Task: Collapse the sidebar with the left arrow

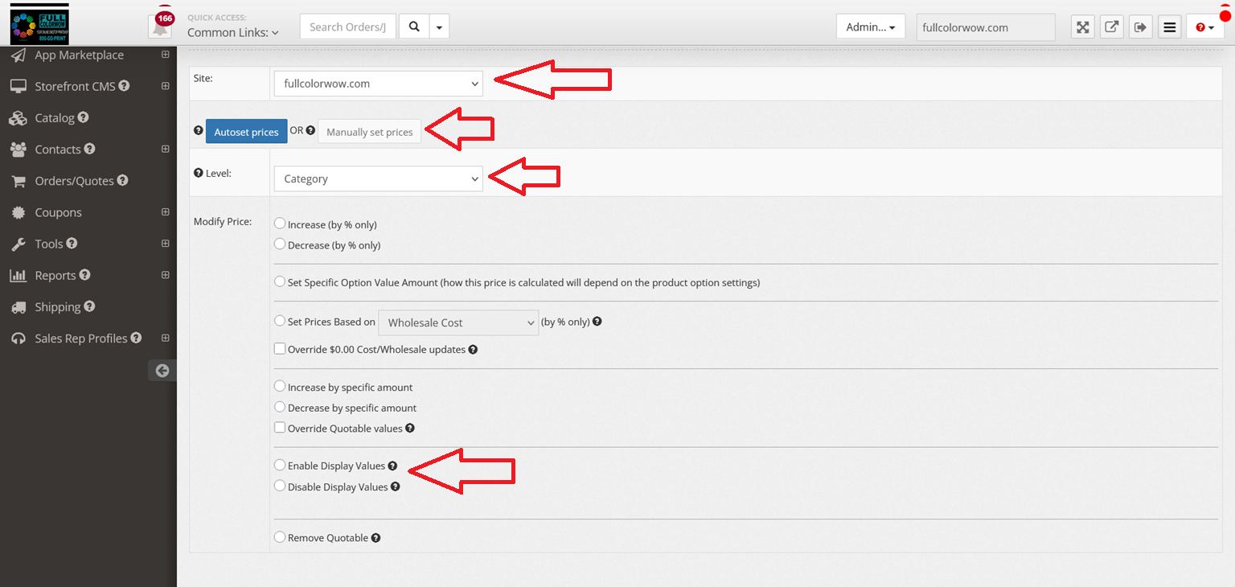Action: (162, 371)
